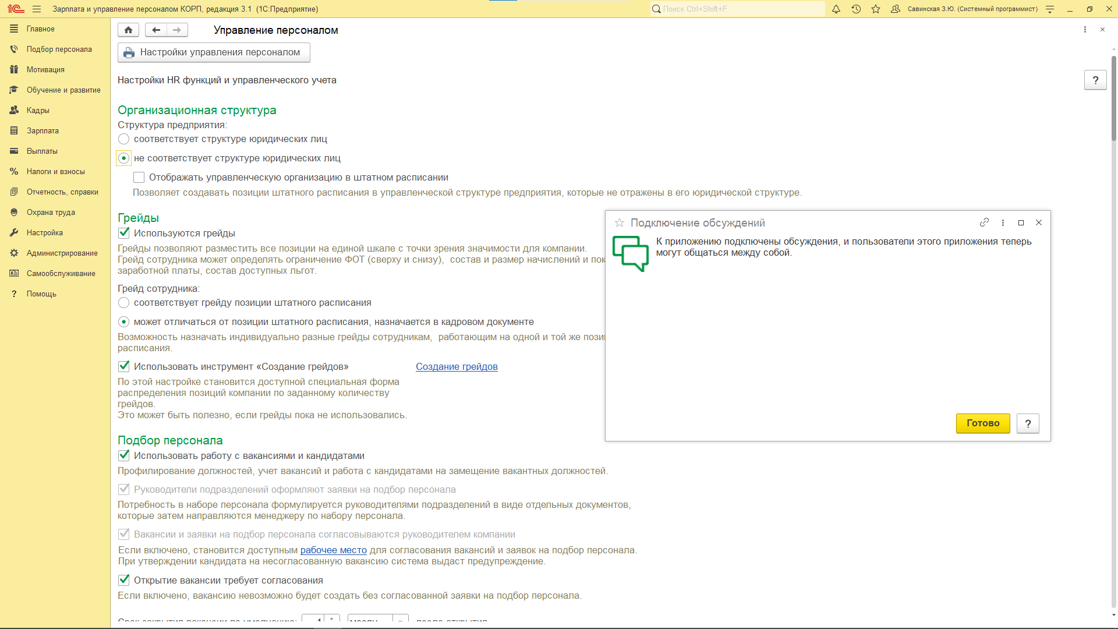Open favorites star in the title bar
1118x629 pixels.
(876, 9)
